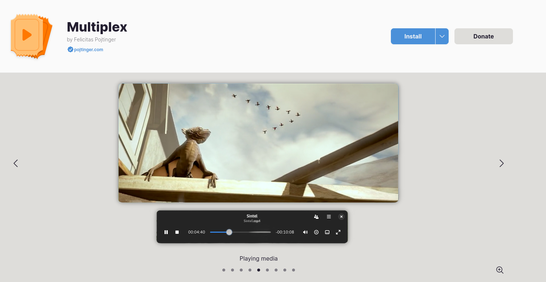Go to the previous screenshot
The image size is (546, 282).
click(x=16, y=163)
